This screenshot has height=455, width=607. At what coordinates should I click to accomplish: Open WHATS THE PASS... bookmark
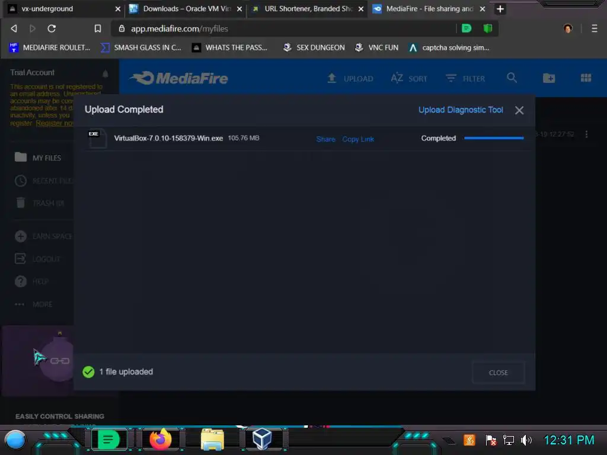[x=230, y=47]
